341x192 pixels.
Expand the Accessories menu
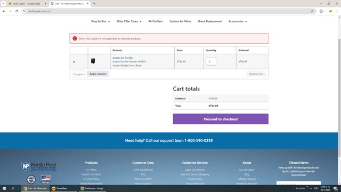238,21
